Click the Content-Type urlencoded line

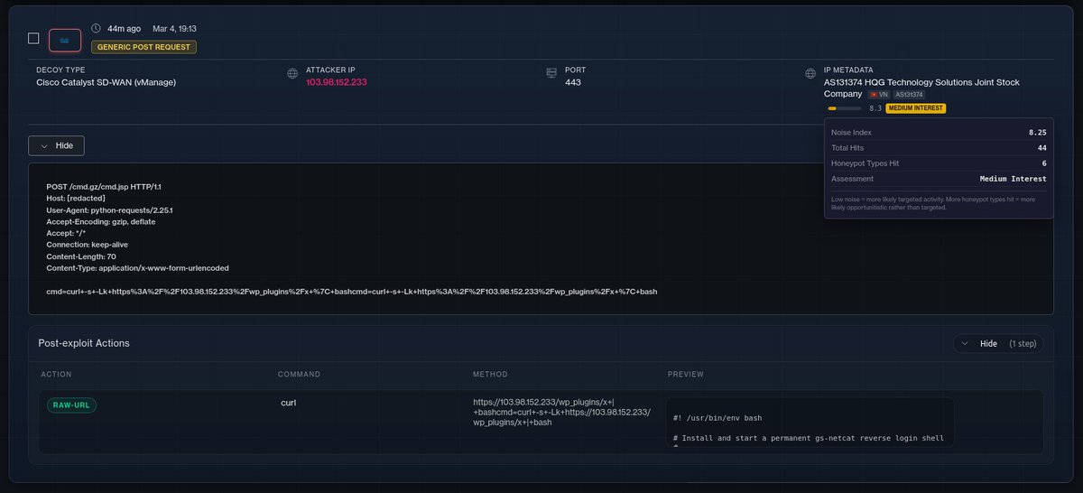tap(137, 268)
